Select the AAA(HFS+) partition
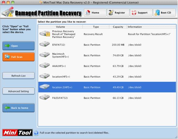Viewport: 178px width, 139px height. 107,66
